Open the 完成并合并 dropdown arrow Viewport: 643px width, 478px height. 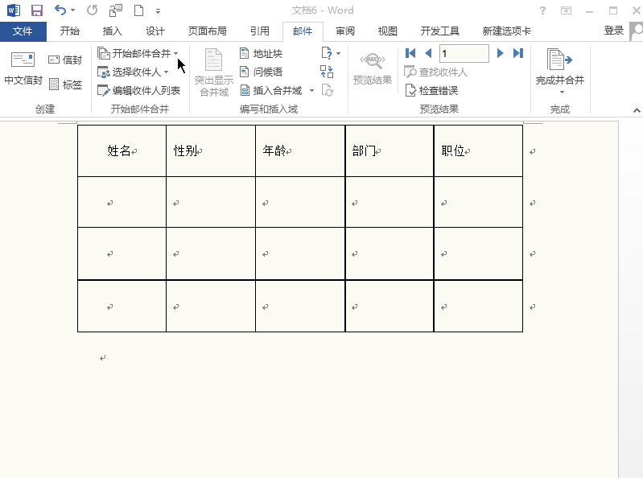pos(562,93)
